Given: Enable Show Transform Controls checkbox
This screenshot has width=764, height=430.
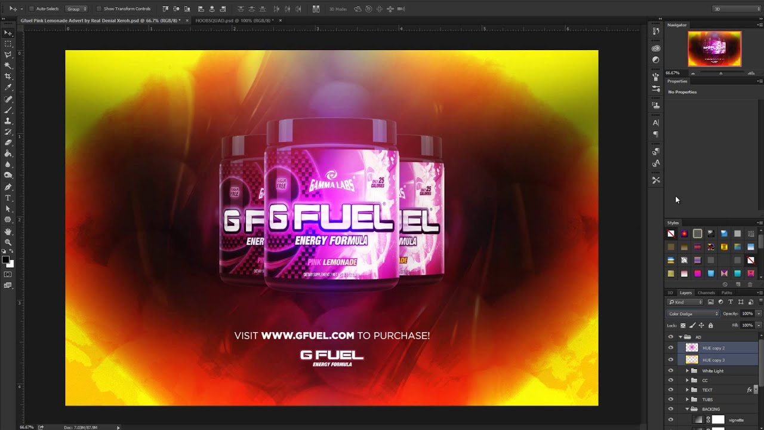Looking at the screenshot, I should [99, 9].
